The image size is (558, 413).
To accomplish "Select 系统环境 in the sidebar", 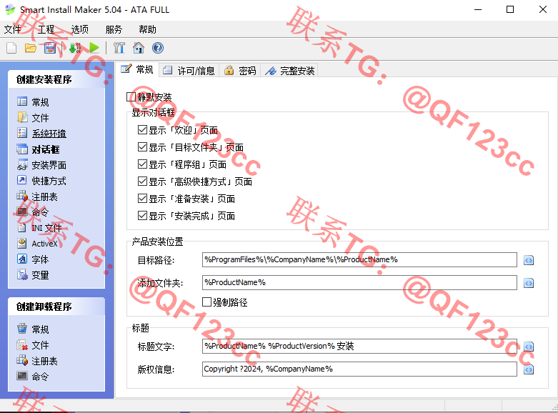I will click(41, 134).
